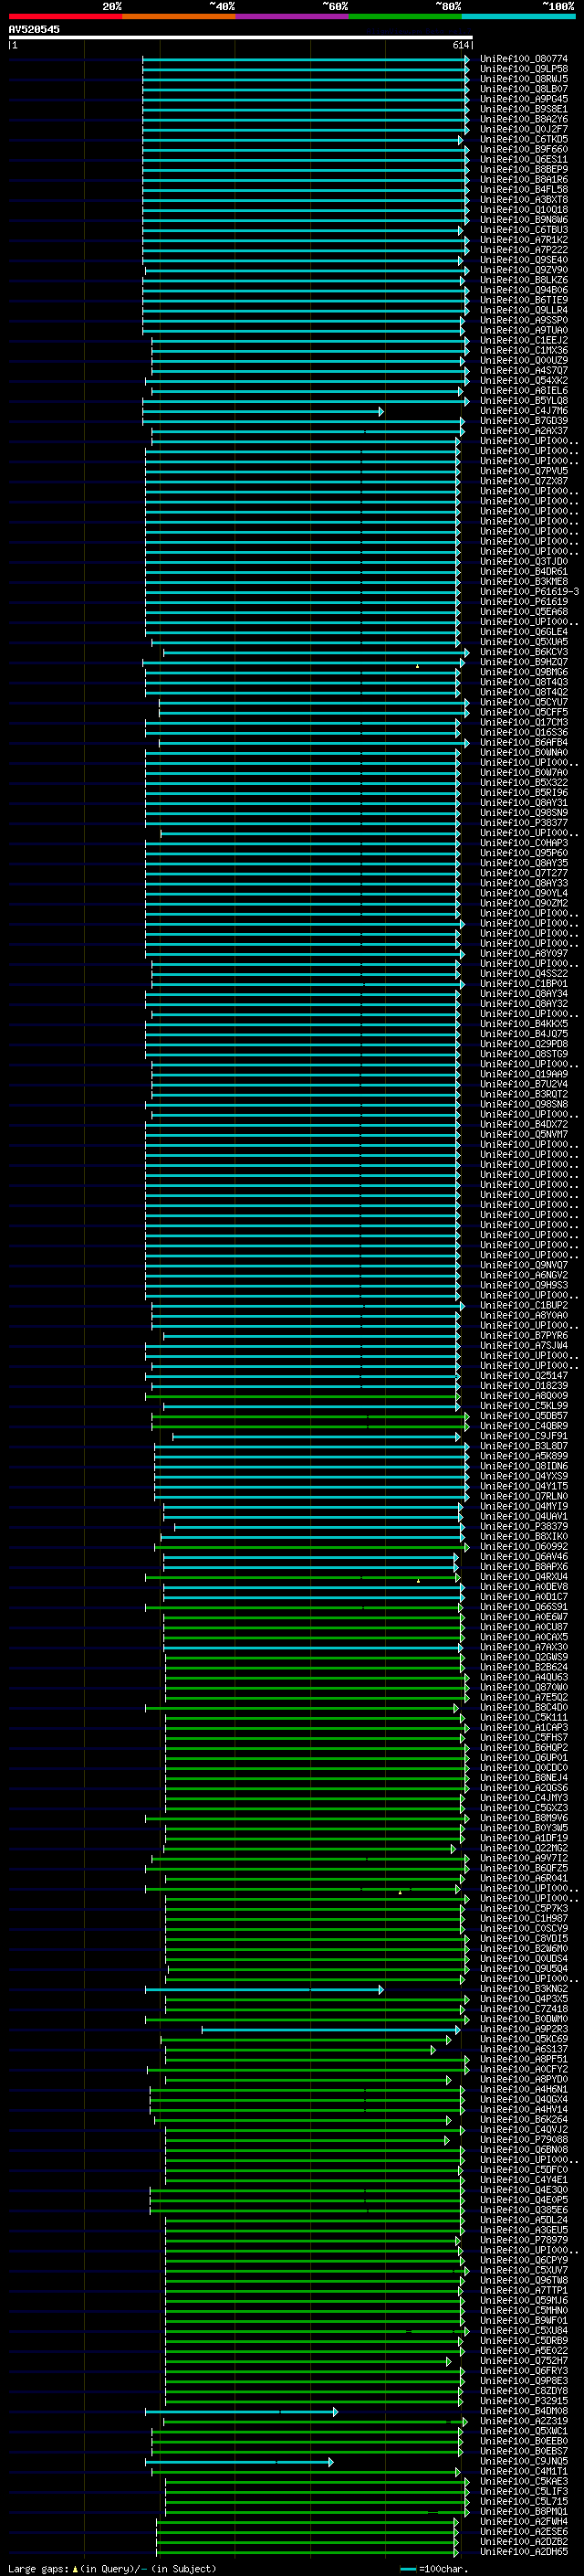
Task: Open hit UniRef100_O80774
Action: 524,59
